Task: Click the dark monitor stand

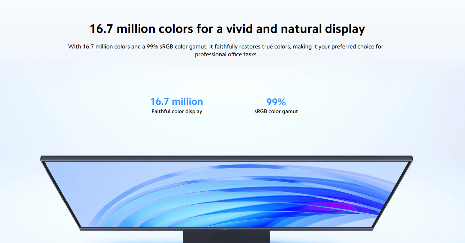Action: point(226,237)
